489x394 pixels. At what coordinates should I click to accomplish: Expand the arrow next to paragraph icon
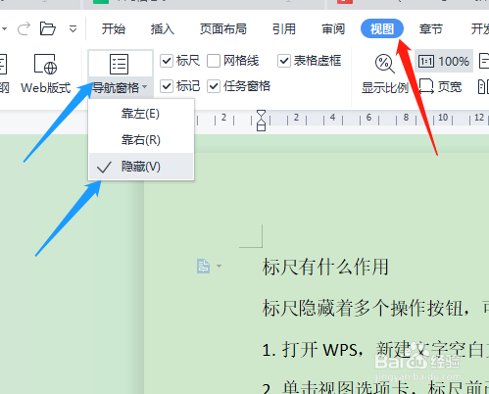[x=220, y=267]
